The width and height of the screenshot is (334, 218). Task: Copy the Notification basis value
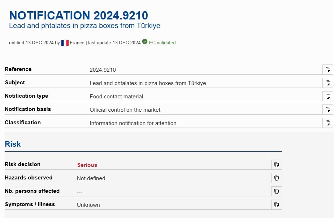coord(328,110)
